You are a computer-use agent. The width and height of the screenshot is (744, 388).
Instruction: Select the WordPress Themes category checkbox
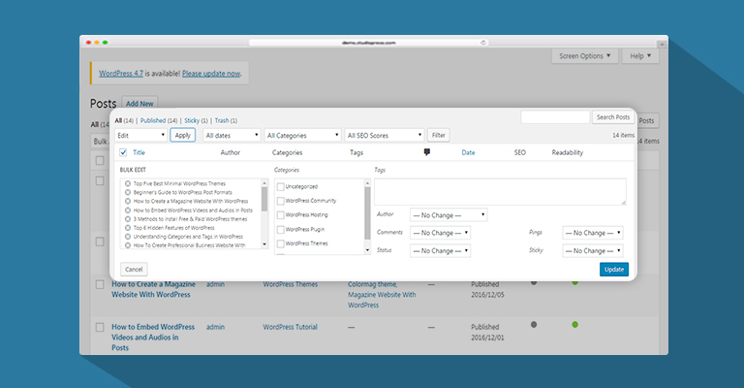[x=280, y=244]
